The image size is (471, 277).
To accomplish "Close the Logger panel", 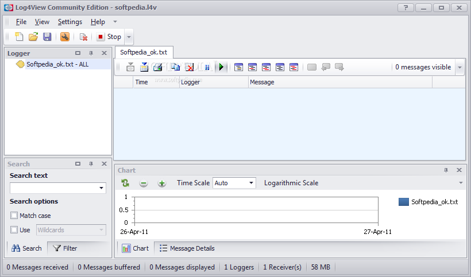I will tap(104, 53).
